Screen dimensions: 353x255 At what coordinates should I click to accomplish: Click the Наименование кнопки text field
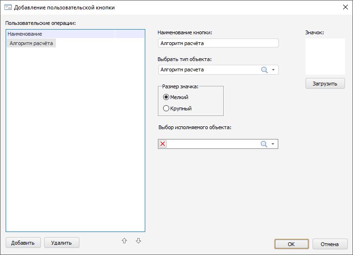(x=219, y=43)
